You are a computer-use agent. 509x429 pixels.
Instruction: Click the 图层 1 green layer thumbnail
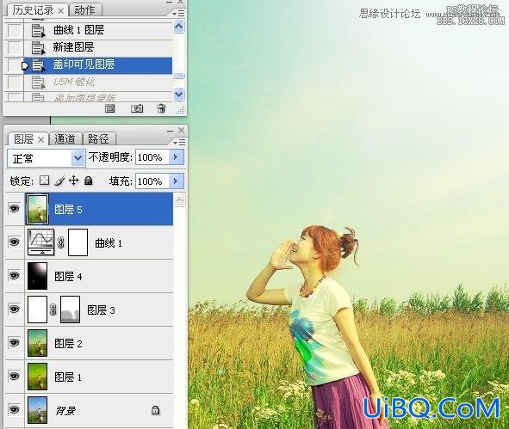click(x=37, y=377)
